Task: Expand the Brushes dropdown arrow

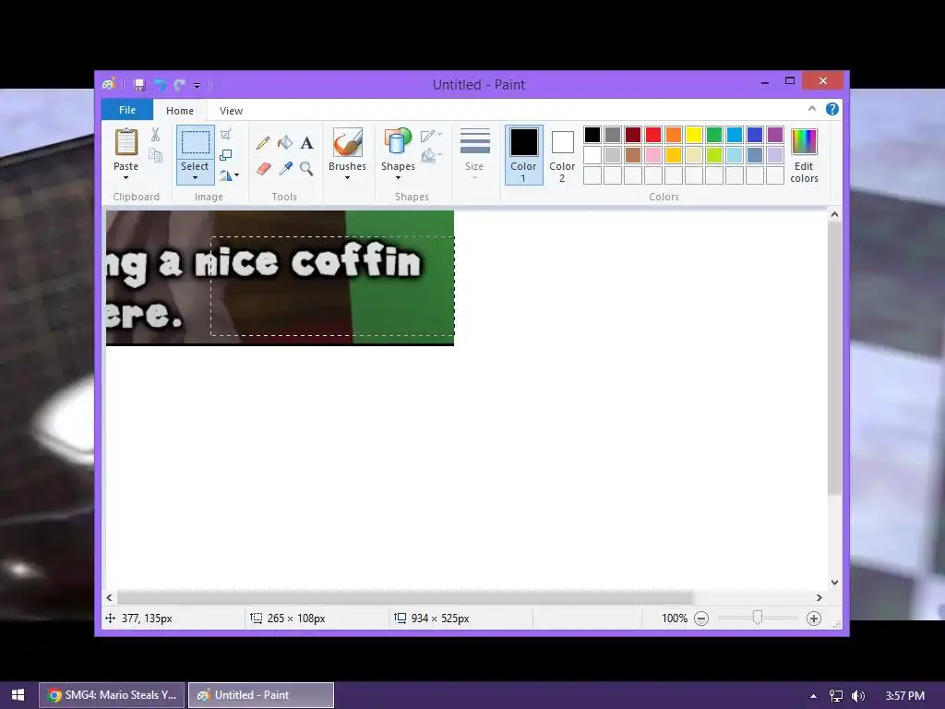Action: coord(348,178)
